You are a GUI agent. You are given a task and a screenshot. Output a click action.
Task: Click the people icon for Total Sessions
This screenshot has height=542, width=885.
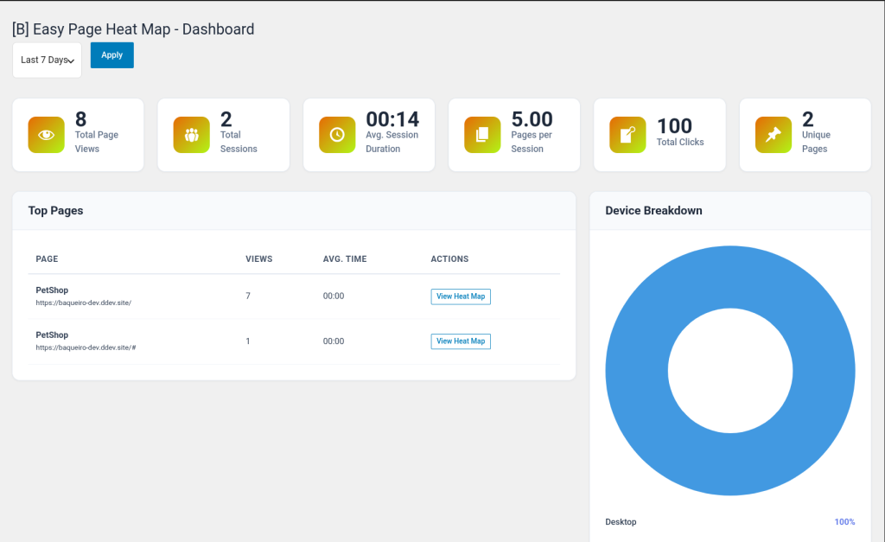tap(191, 135)
